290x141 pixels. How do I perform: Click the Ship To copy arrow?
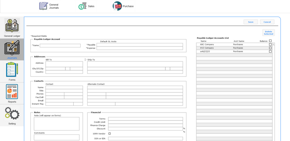coord(85,60)
